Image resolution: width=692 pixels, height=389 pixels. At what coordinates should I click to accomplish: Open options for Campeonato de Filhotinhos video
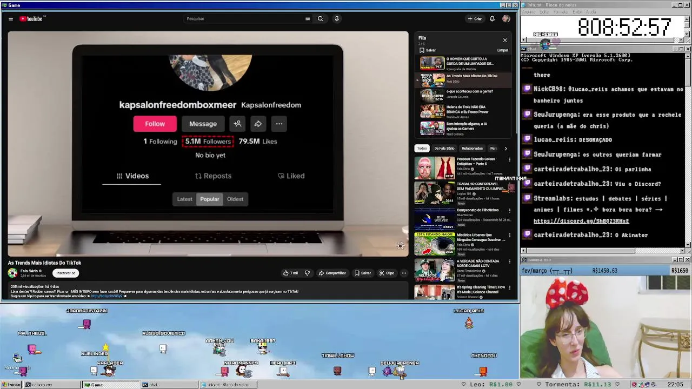(x=509, y=211)
